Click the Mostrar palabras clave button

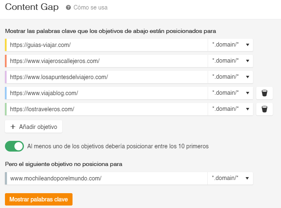click(x=39, y=199)
